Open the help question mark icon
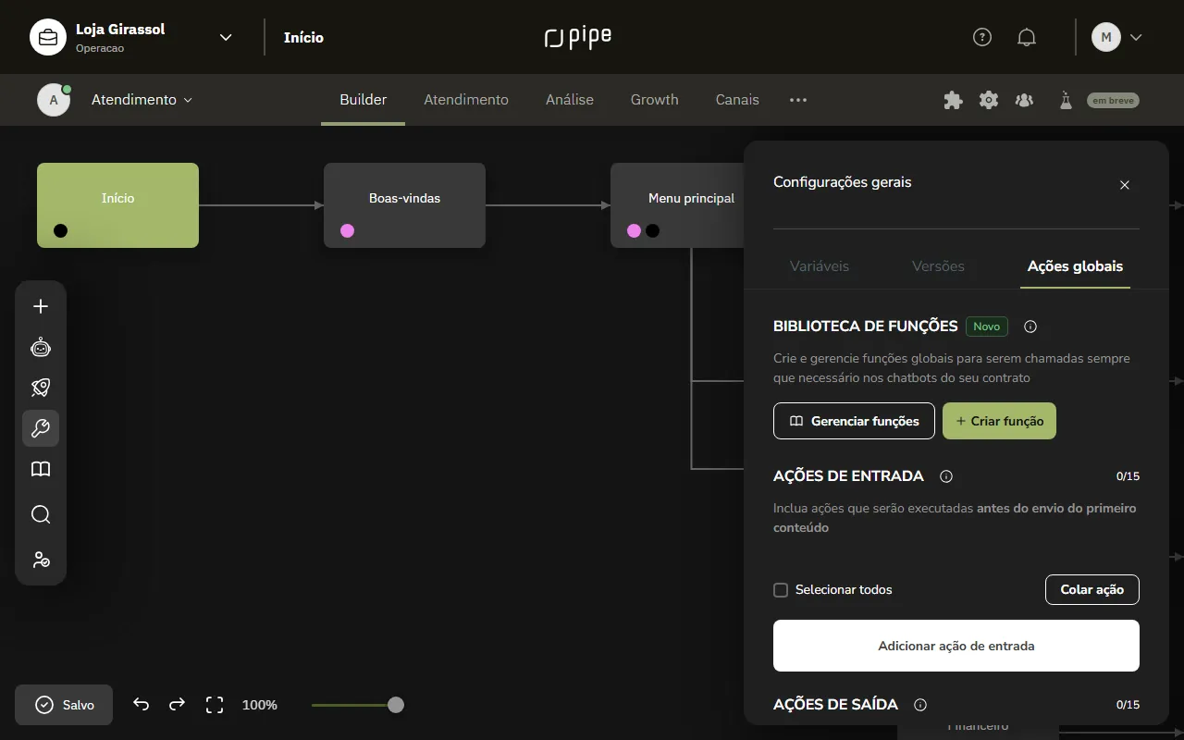 click(982, 37)
